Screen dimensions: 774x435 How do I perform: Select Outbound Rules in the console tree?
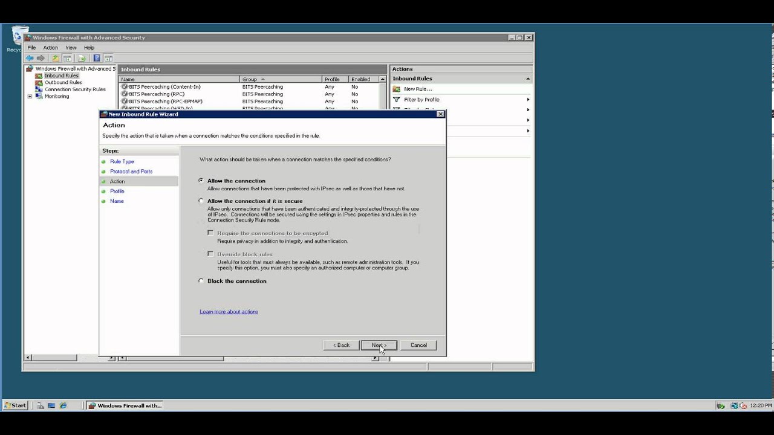tap(63, 82)
